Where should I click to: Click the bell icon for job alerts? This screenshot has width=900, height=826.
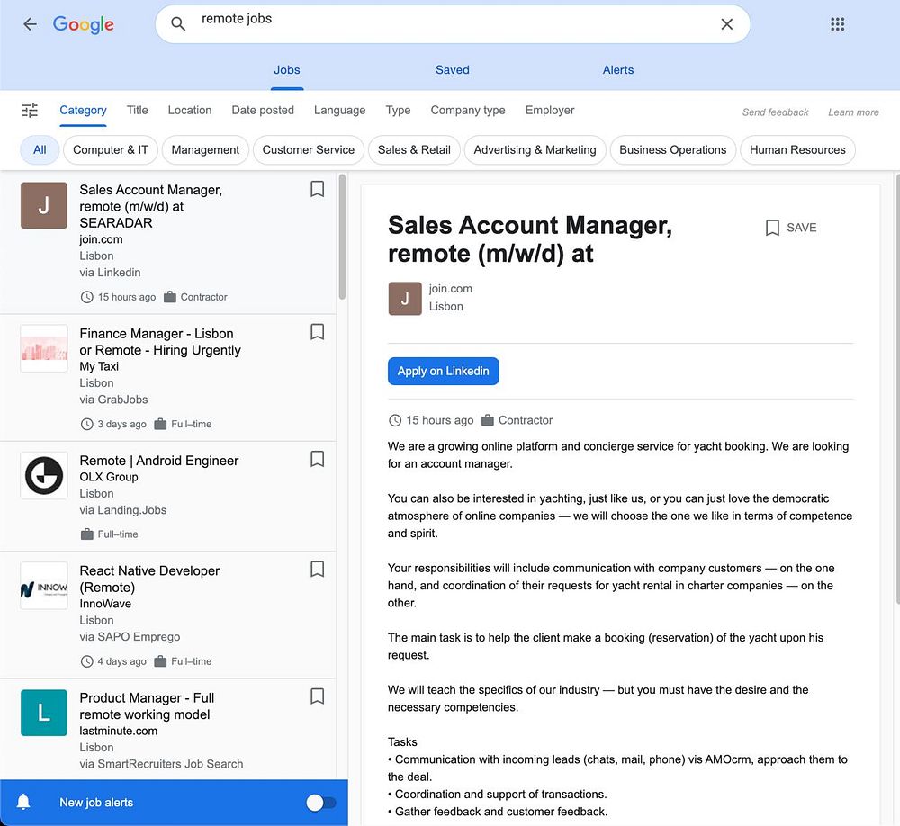(23, 802)
